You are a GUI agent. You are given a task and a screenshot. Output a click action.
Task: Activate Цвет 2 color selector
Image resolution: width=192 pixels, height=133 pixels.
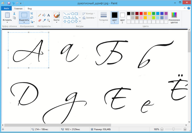click(122, 17)
